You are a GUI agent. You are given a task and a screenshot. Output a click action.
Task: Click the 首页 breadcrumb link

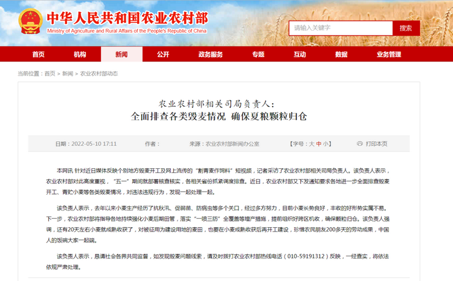click(x=50, y=74)
